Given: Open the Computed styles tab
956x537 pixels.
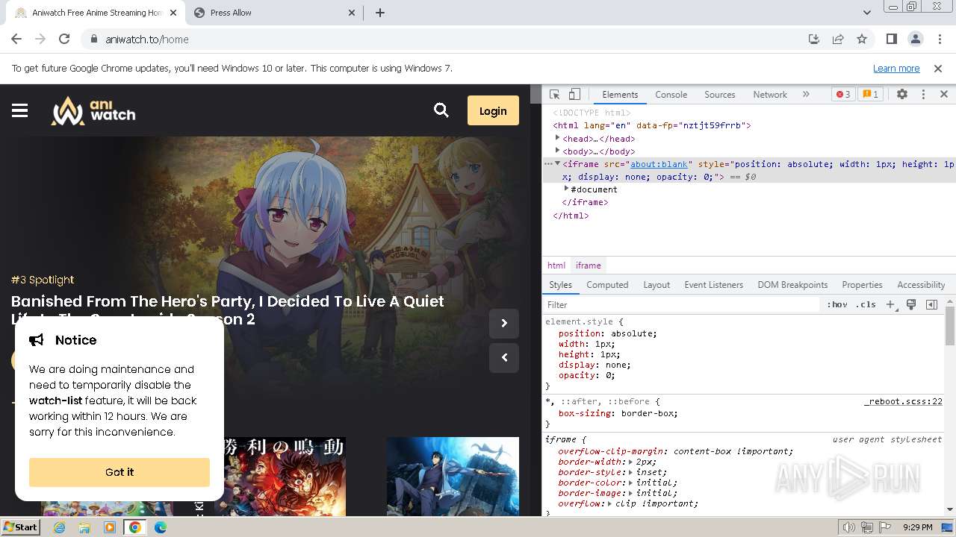Looking at the screenshot, I should pos(607,285).
